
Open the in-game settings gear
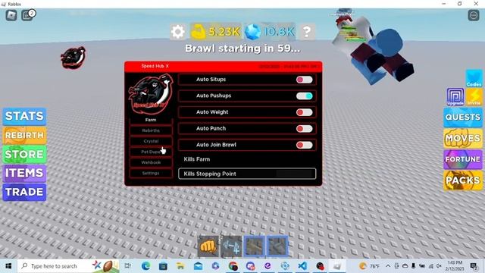[x=178, y=32]
